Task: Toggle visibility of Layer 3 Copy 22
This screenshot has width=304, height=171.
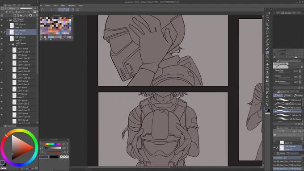Action: pyautogui.click(x=2, y=76)
